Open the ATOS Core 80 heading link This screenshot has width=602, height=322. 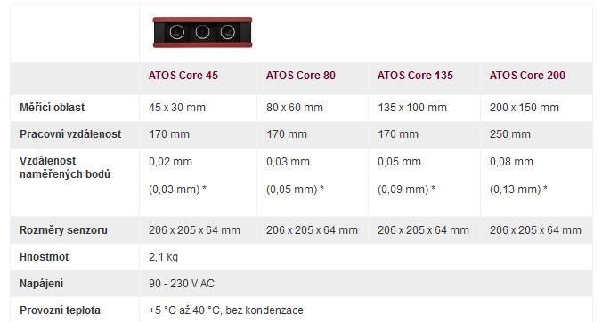[301, 76]
